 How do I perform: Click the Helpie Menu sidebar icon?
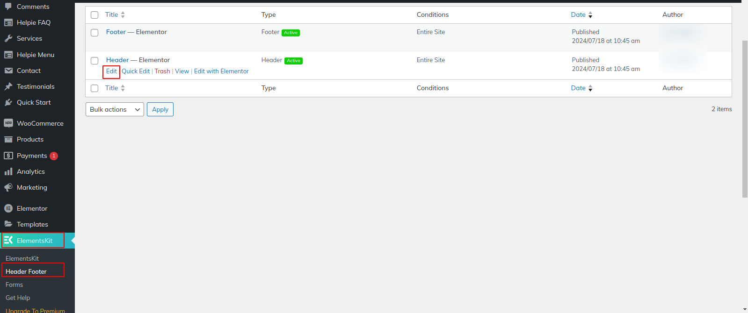point(8,55)
